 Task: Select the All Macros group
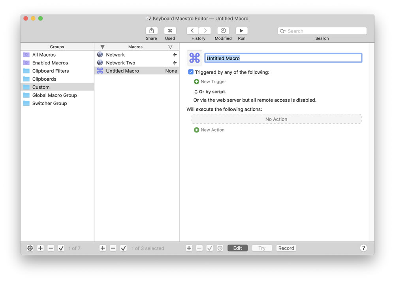coord(57,55)
